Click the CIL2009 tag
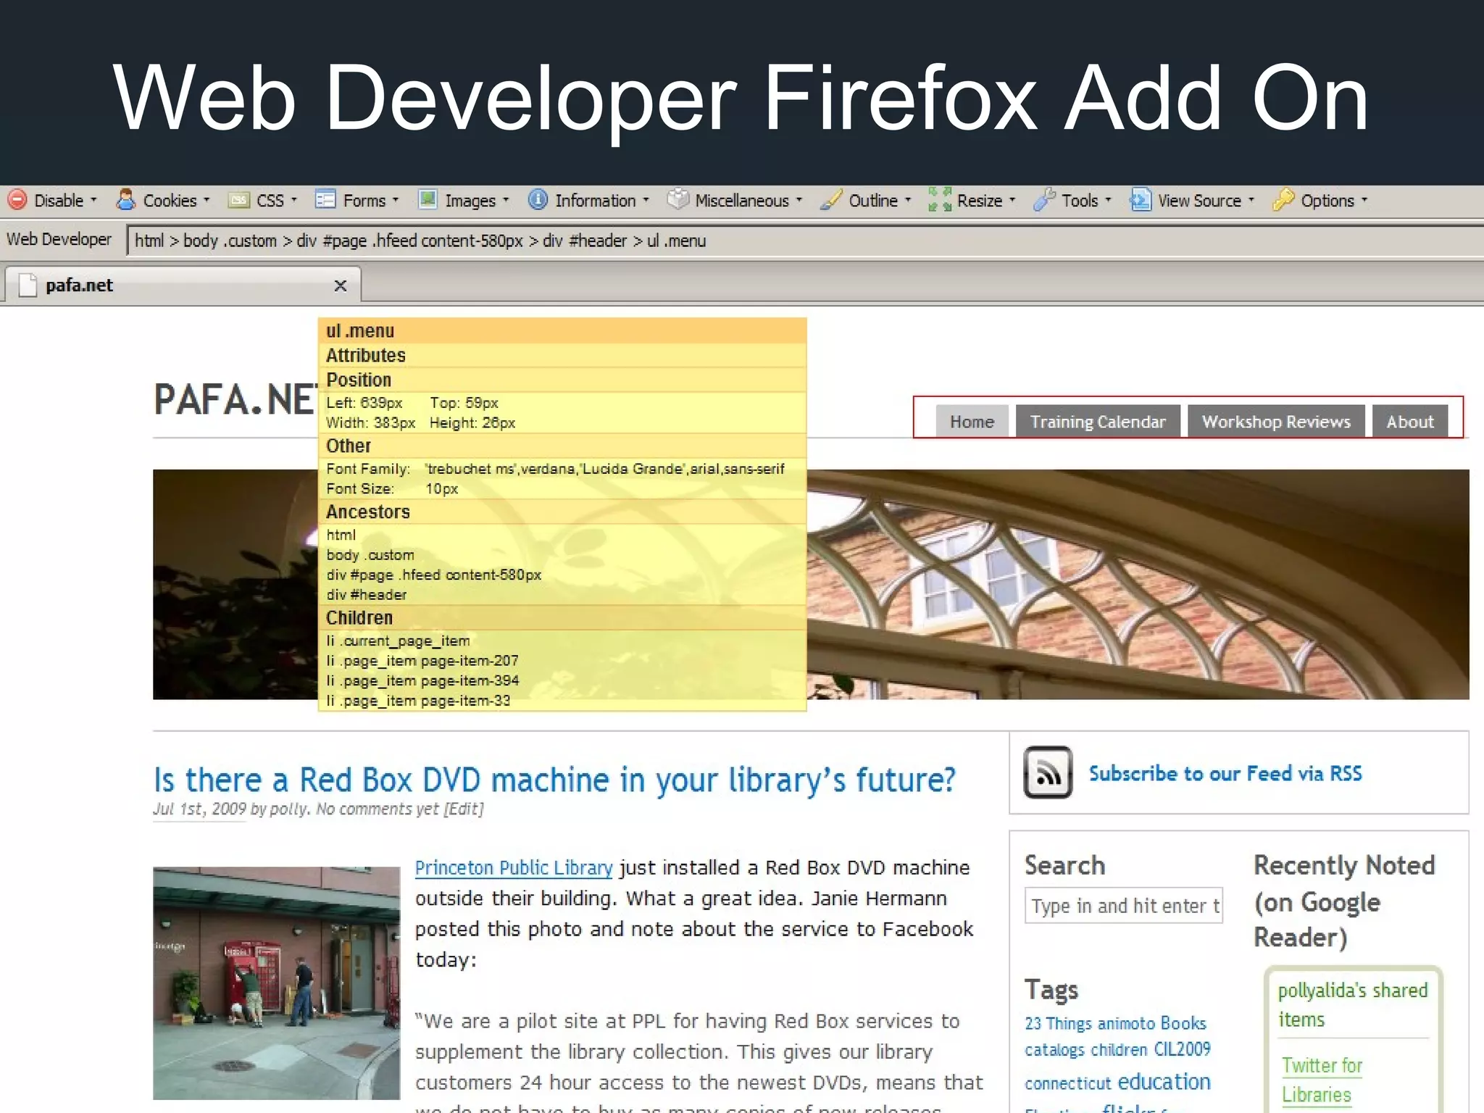This screenshot has height=1113, width=1484. coord(1182,1049)
